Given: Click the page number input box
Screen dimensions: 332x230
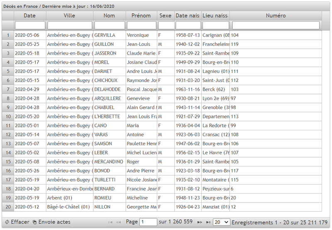Looking at the screenshot, I should click(x=148, y=222).
